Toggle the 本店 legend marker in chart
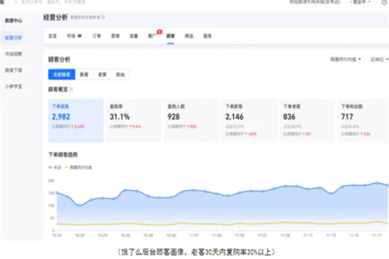 coord(52,167)
